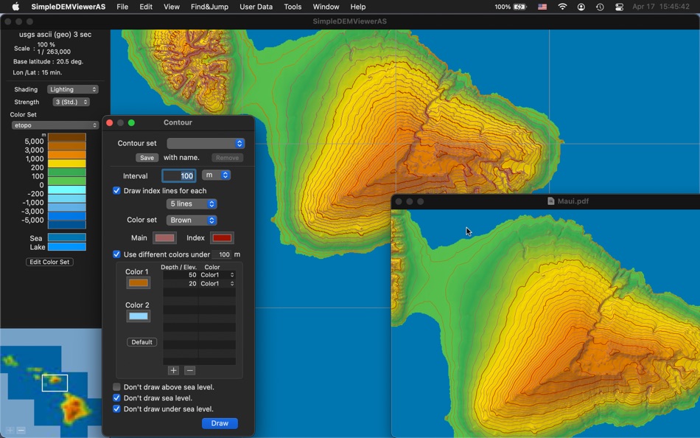700x438 pixels.
Task: Open the Wi-Fi status menu
Action: click(x=562, y=7)
